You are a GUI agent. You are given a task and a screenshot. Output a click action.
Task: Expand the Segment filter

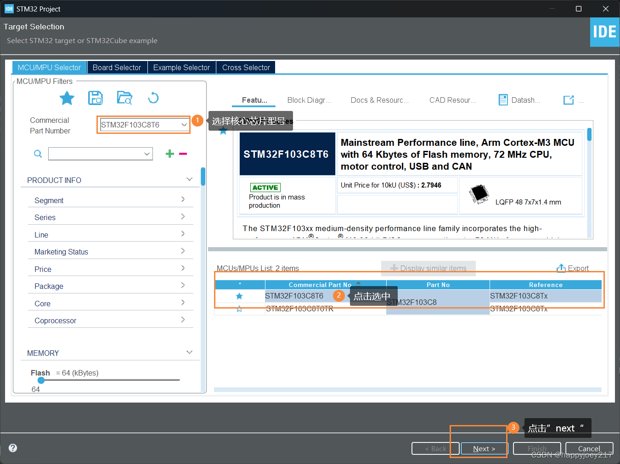pos(183,199)
